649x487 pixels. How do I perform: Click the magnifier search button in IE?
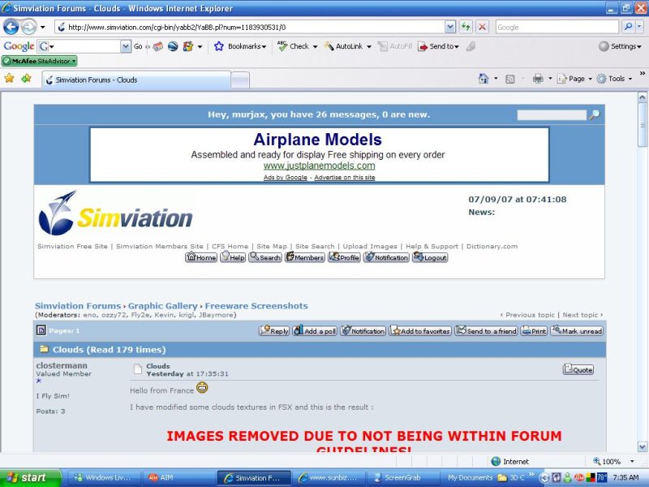coord(628,28)
